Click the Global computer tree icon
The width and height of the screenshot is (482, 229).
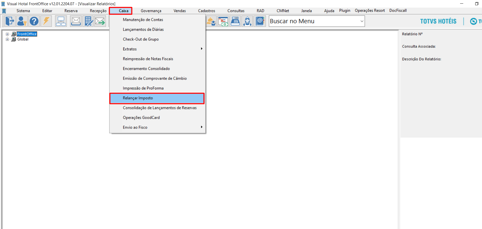[14, 39]
